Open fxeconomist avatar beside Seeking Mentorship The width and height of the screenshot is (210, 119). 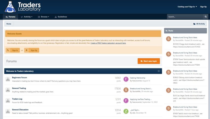[x=126, y=79]
